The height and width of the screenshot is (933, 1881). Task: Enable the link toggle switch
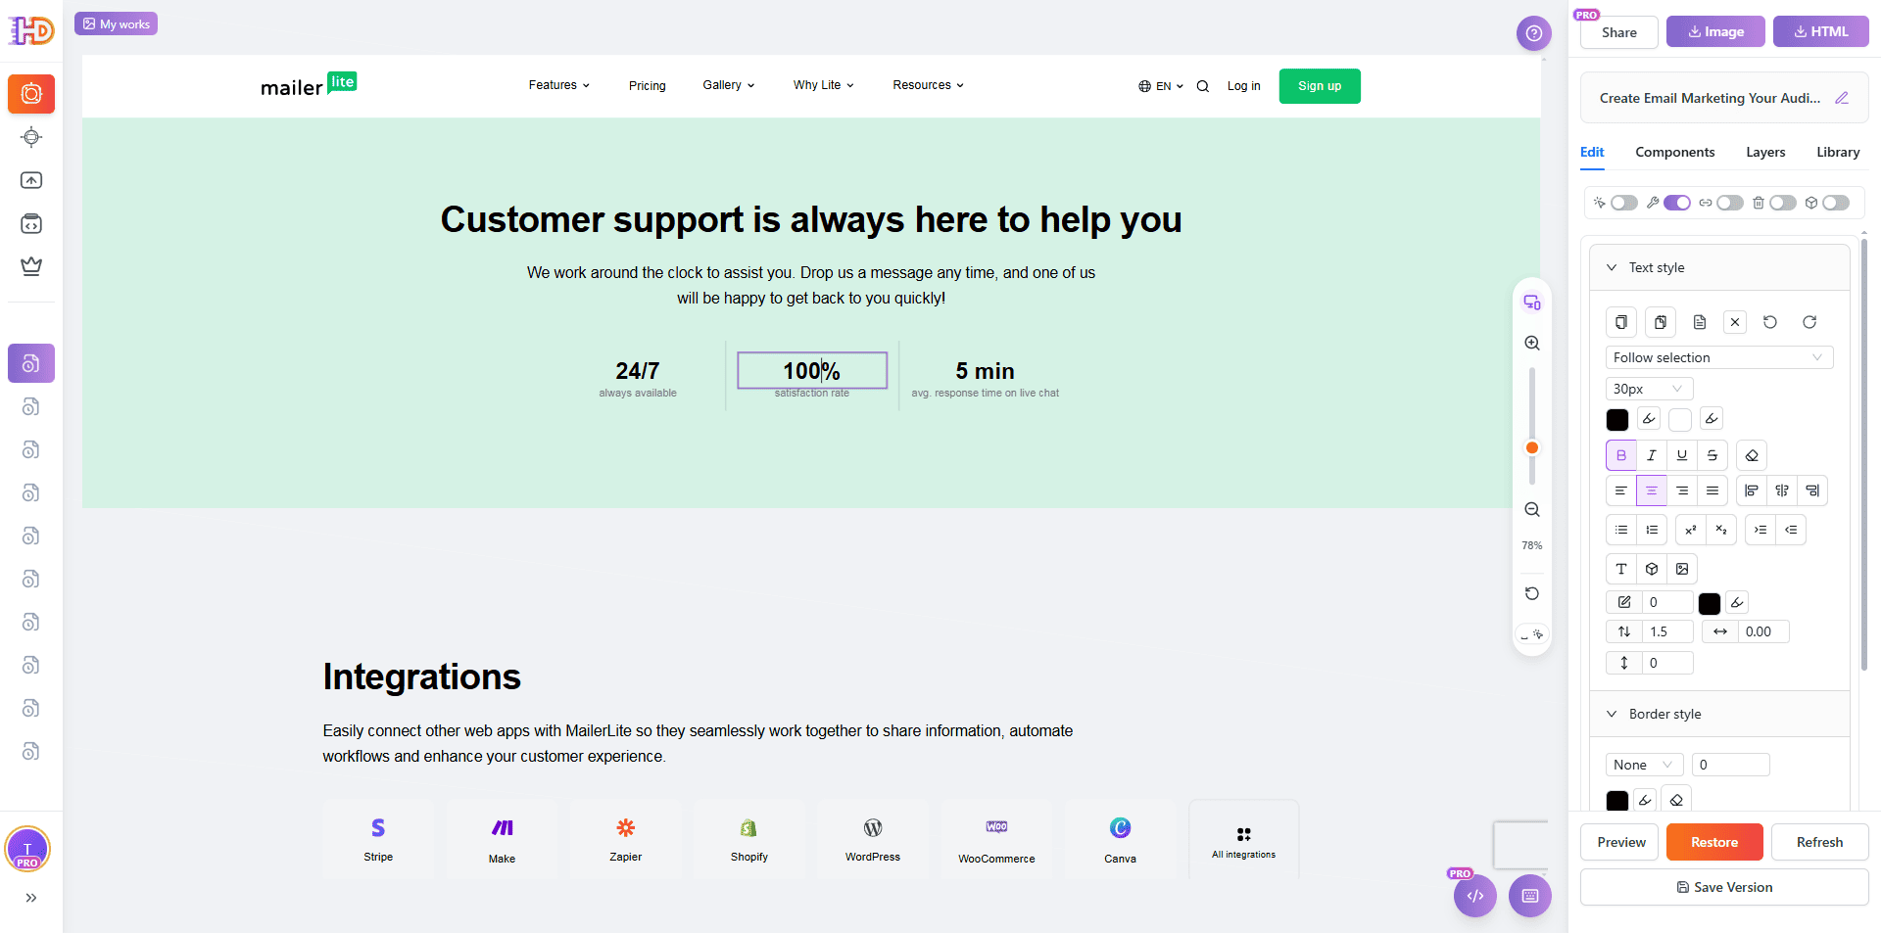coord(1730,203)
